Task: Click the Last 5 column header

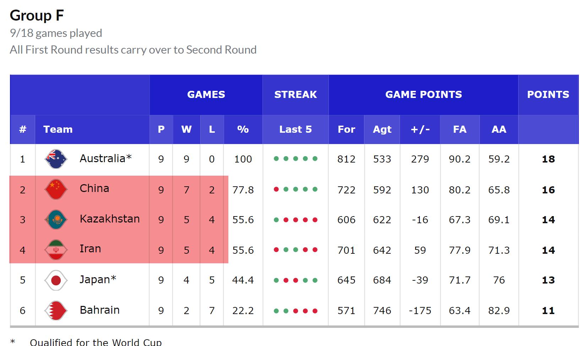Action: pyautogui.click(x=295, y=129)
